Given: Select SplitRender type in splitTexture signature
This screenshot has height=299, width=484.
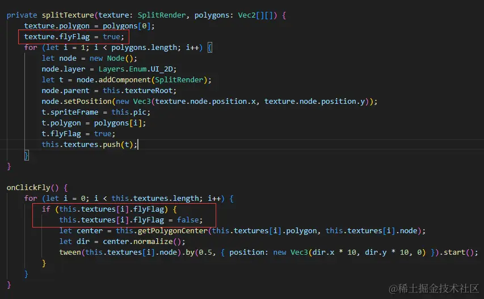Looking at the screenshot, I should tap(162, 15).
